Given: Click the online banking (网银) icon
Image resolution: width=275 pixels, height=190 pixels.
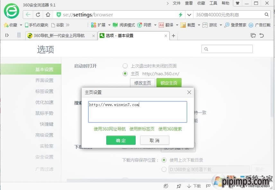Looking at the screenshot, I should pos(141,24).
